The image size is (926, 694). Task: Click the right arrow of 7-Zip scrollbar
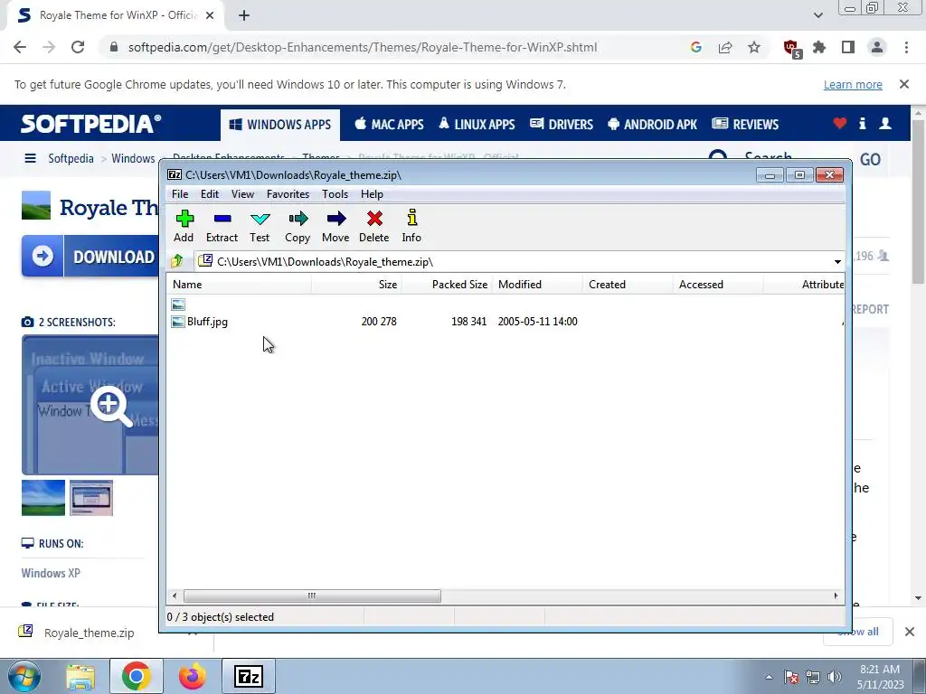(836, 596)
